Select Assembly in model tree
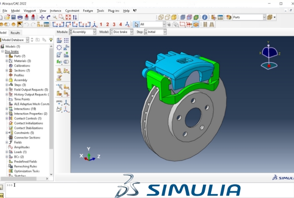294x198 pixels. (x=21, y=80)
